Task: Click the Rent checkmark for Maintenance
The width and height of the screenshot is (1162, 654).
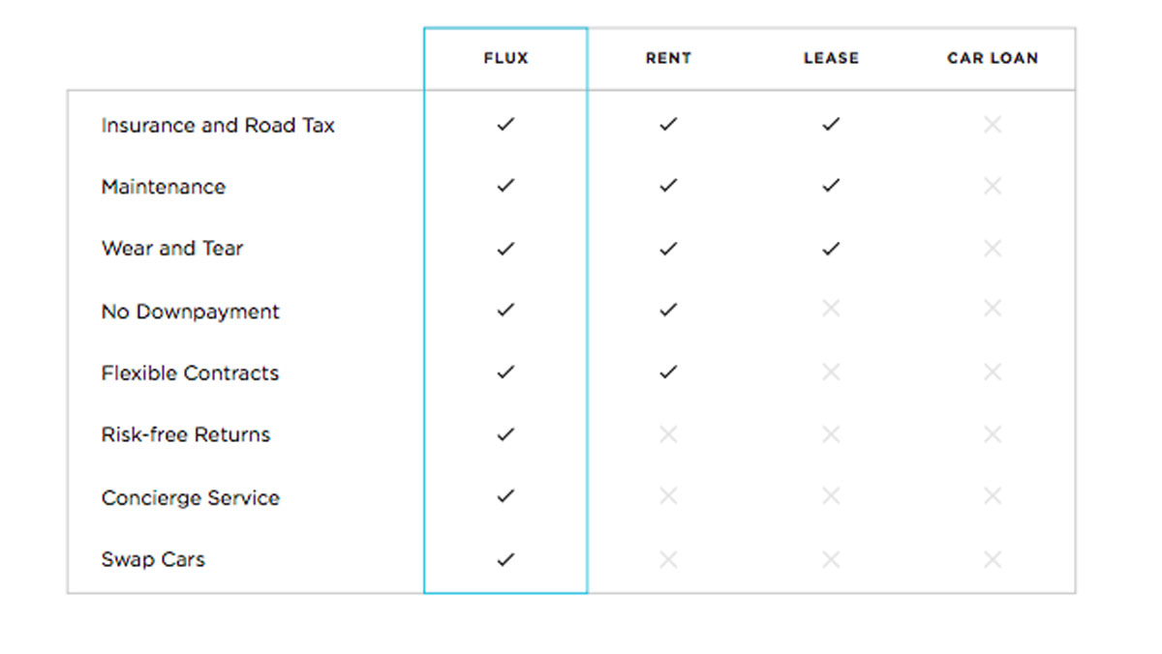Action: (667, 186)
